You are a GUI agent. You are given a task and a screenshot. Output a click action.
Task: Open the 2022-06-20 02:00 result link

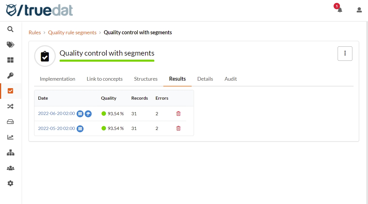point(56,114)
